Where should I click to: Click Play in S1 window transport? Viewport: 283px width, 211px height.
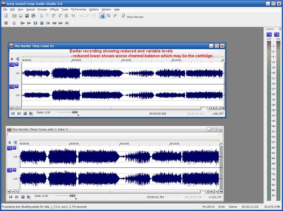pyautogui.click(x=31, y=113)
